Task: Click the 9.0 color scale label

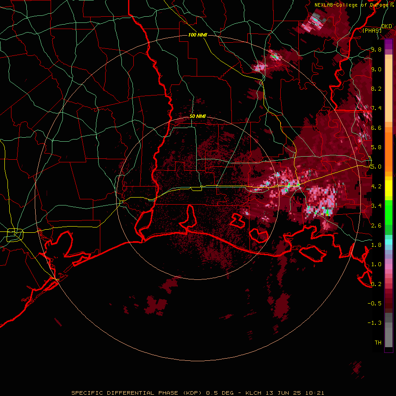Action: coord(376,70)
